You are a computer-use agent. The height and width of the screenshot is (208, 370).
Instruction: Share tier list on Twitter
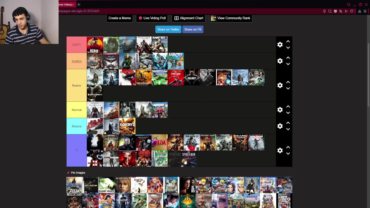pyautogui.click(x=168, y=29)
